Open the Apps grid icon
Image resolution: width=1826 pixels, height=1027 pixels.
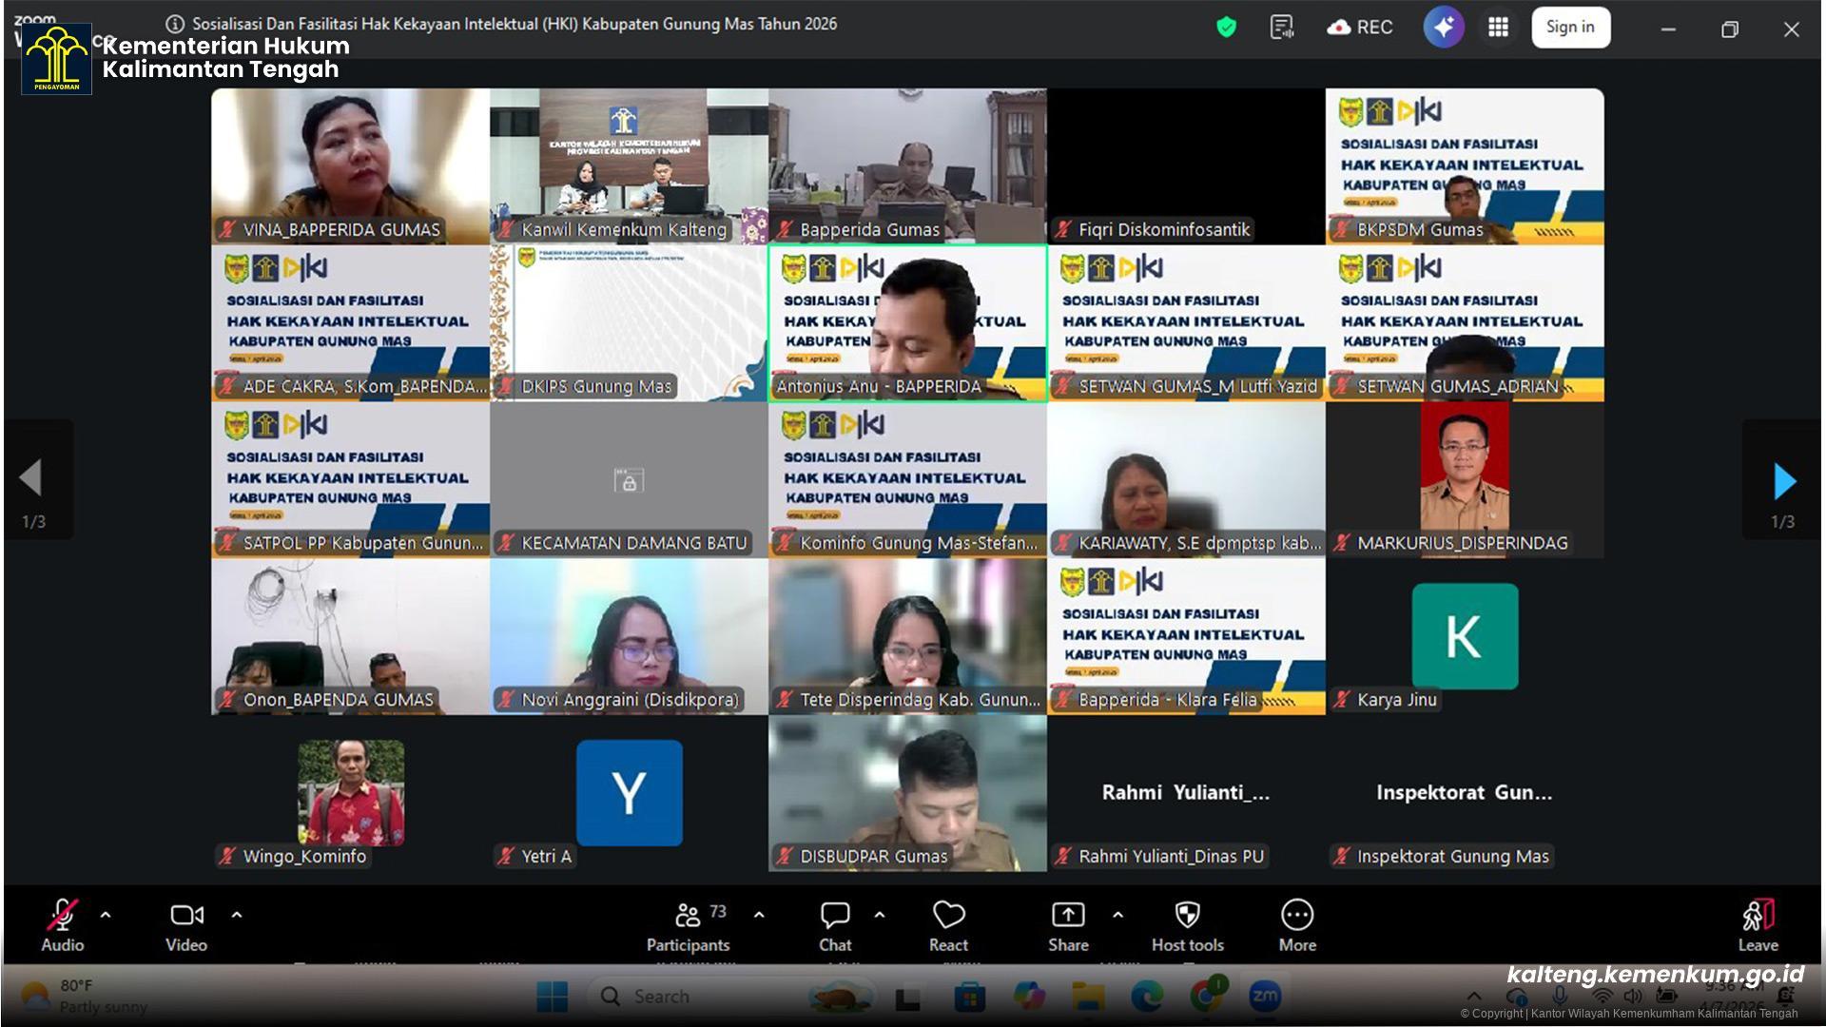pos(1498,28)
